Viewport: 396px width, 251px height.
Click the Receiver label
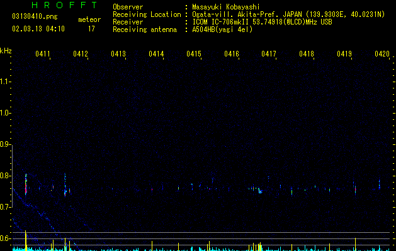click(128, 22)
